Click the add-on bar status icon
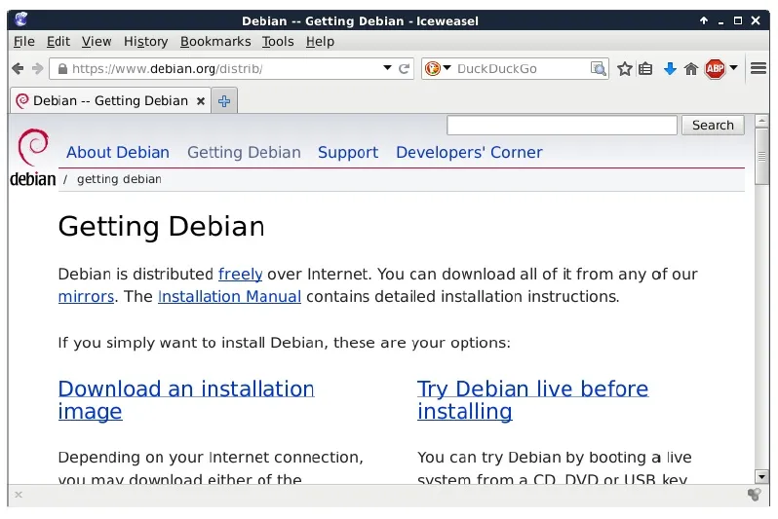Viewport: 778px width, 519px height. 755,495
